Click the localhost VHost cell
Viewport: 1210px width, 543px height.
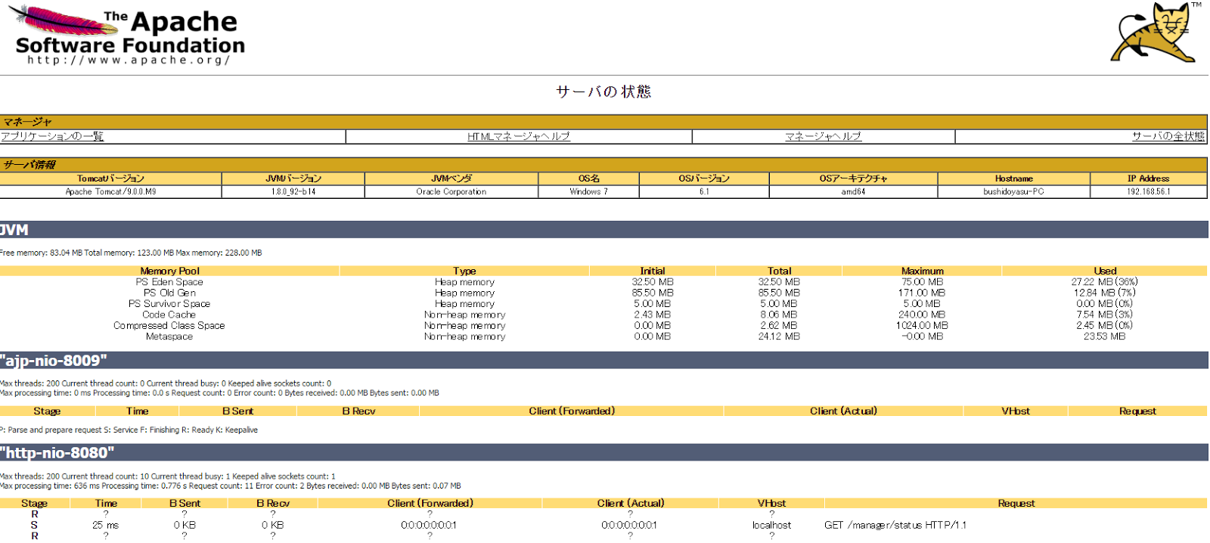(771, 525)
